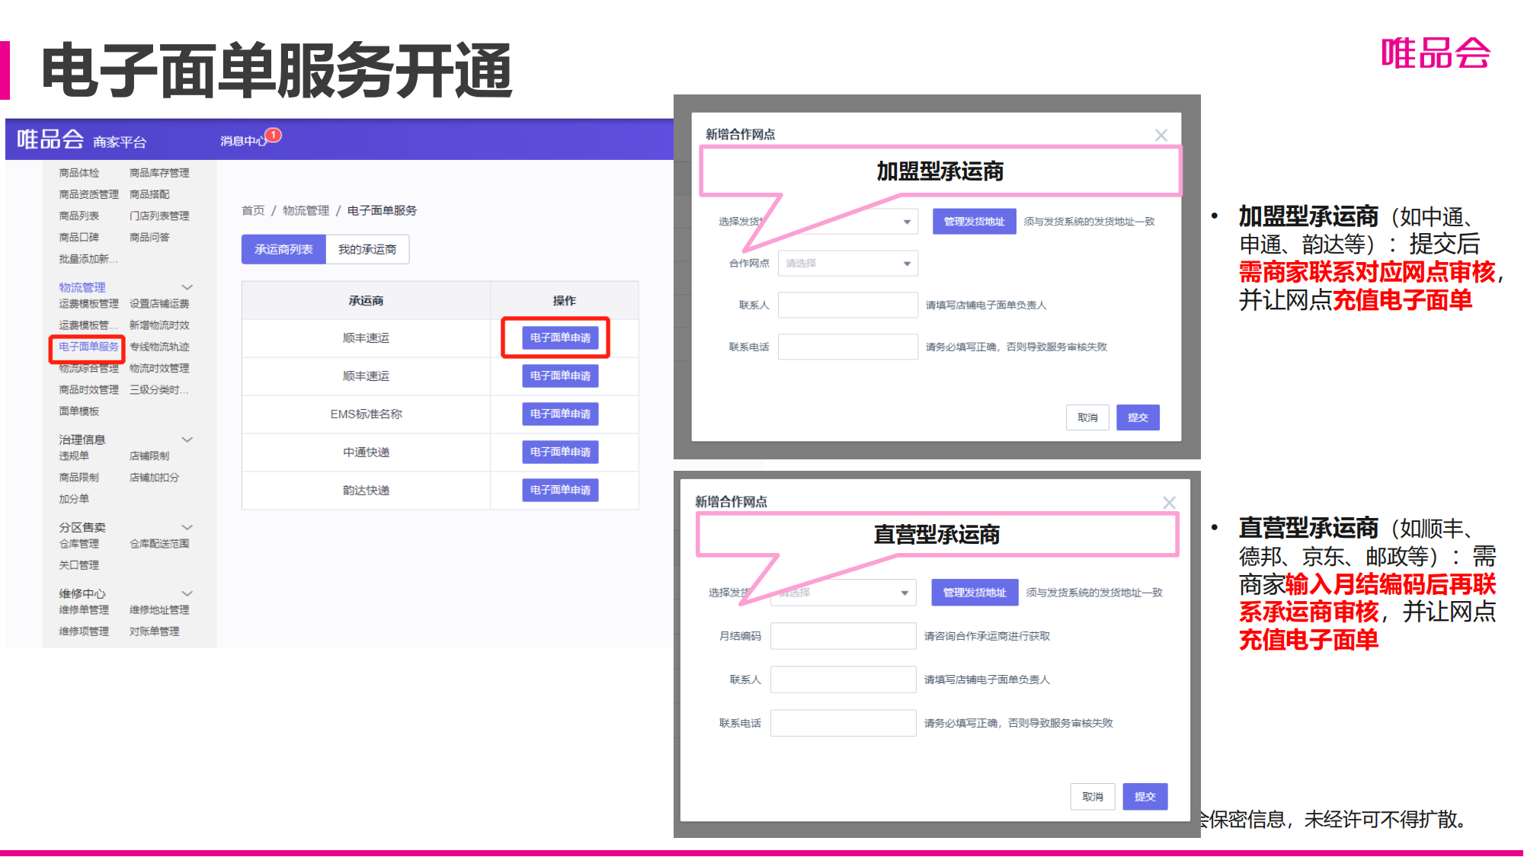Image resolution: width=1524 pixels, height=857 pixels.
Task: Open 维修项管理 in the sidebar
Action: [84, 631]
